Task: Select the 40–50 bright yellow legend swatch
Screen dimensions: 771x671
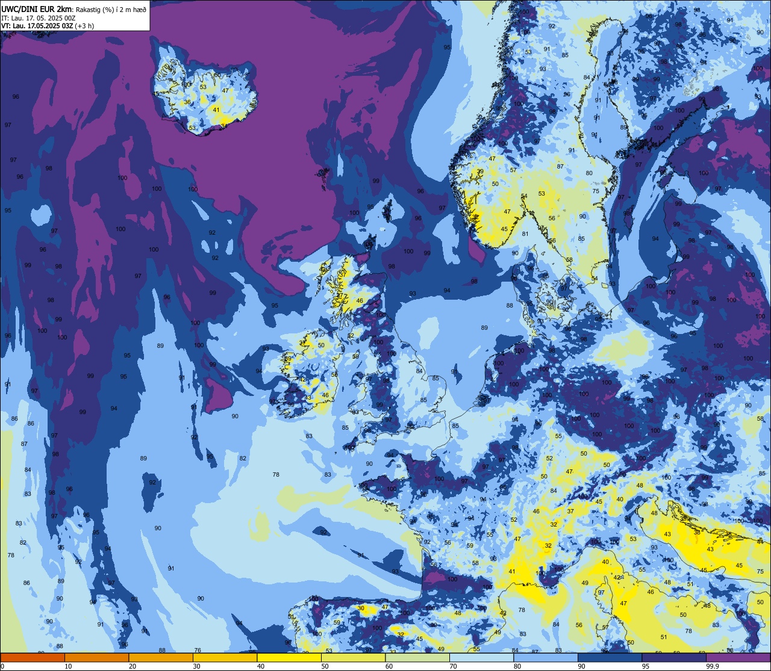Action: (x=289, y=657)
